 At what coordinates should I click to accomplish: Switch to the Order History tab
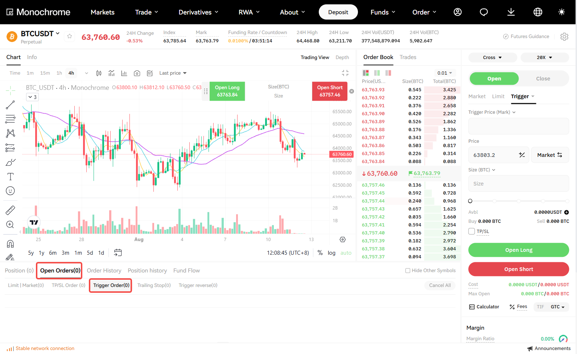[104, 271]
